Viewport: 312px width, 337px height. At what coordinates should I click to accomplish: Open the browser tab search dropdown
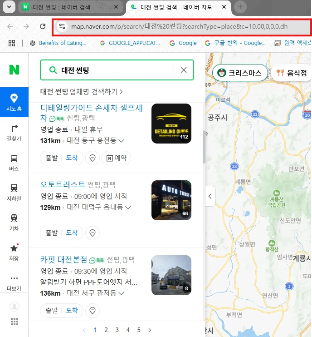9,7
